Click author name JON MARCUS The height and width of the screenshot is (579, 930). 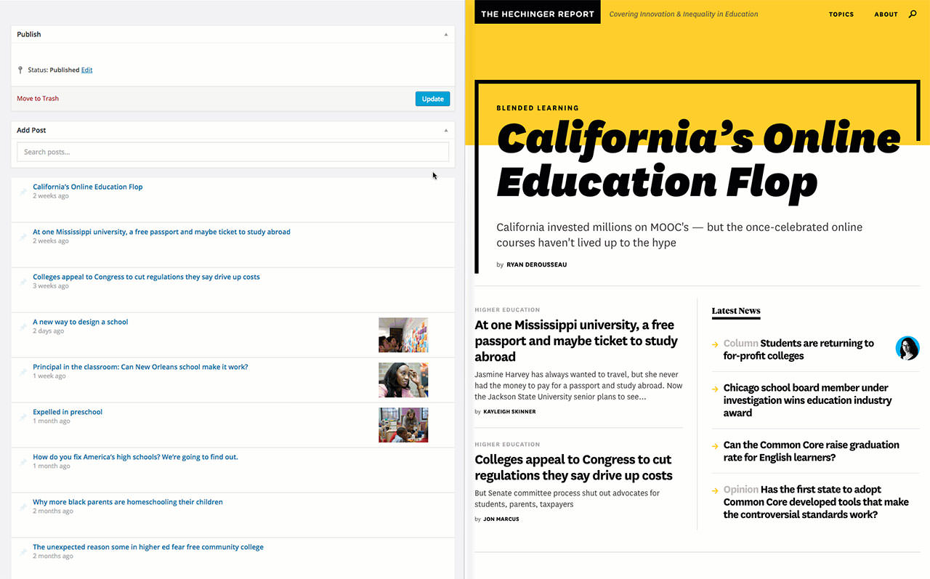click(x=501, y=519)
